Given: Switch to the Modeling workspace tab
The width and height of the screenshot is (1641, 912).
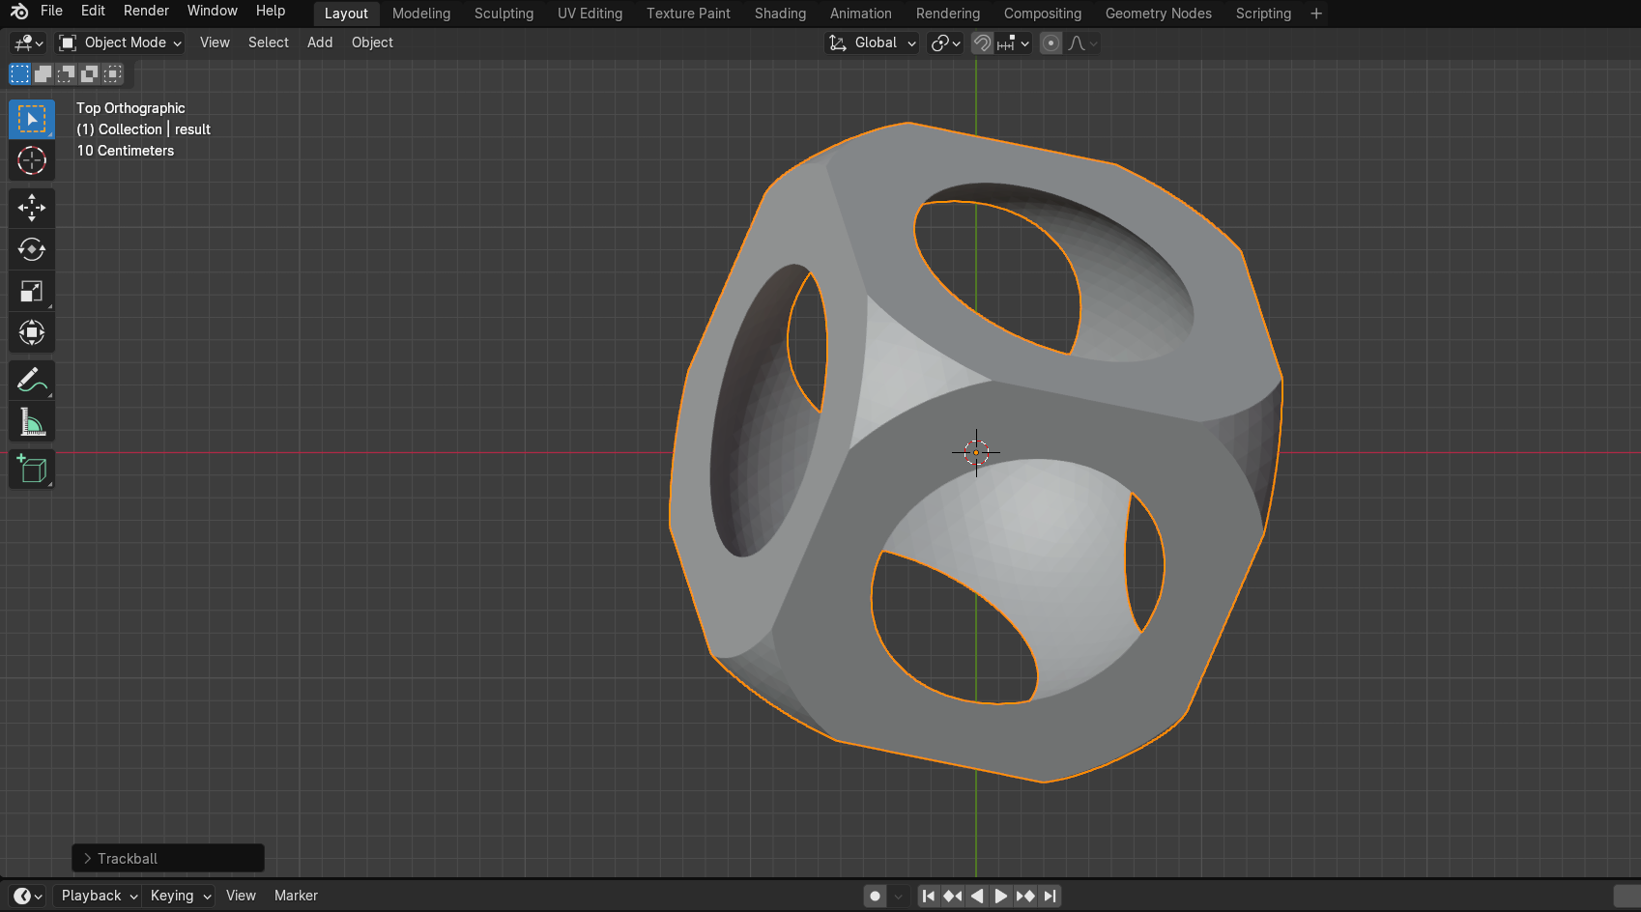Looking at the screenshot, I should click(x=421, y=14).
